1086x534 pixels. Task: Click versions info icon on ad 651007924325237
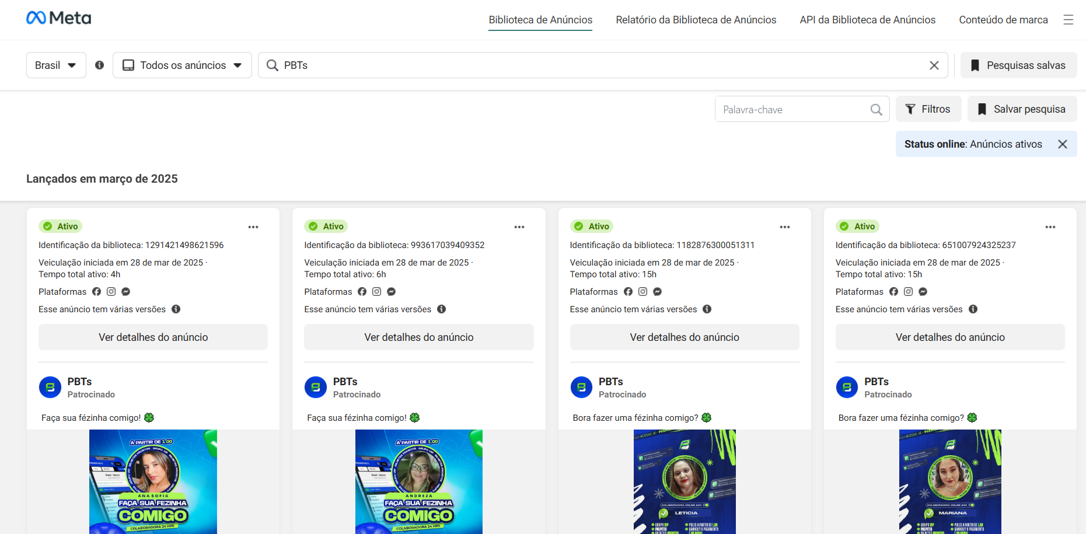coord(973,309)
